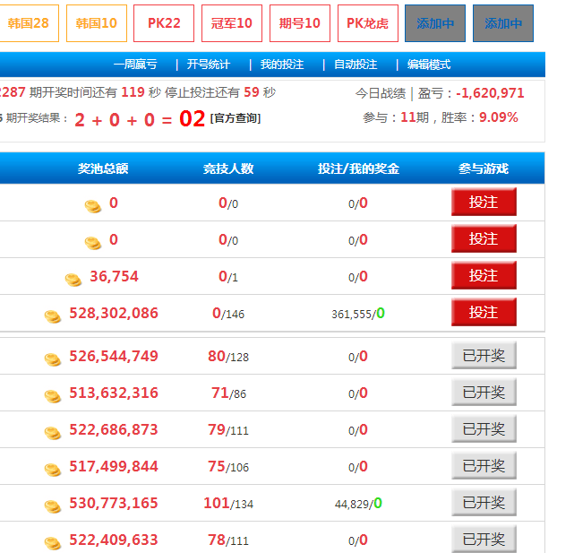Switch to the 期号10 tab

300,23
